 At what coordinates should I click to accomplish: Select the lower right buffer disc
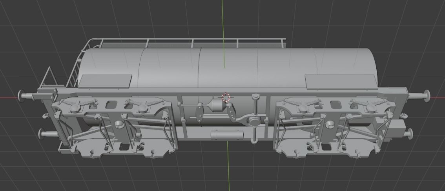(410, 133)
